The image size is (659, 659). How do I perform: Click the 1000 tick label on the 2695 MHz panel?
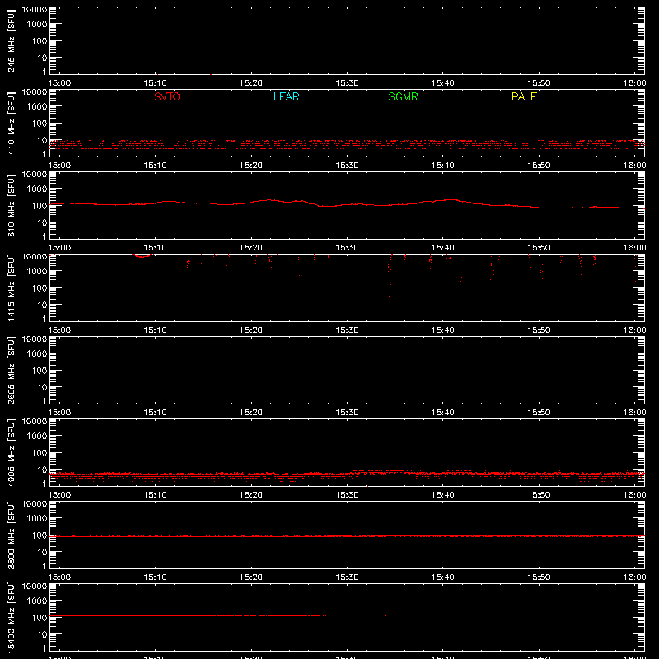tap(37, 354)
